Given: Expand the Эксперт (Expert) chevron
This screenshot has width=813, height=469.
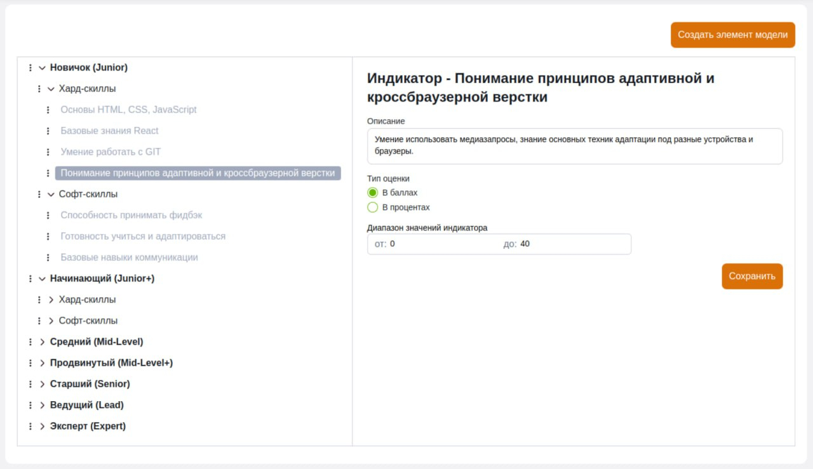Looking at the screenshot, I should 42,426.
